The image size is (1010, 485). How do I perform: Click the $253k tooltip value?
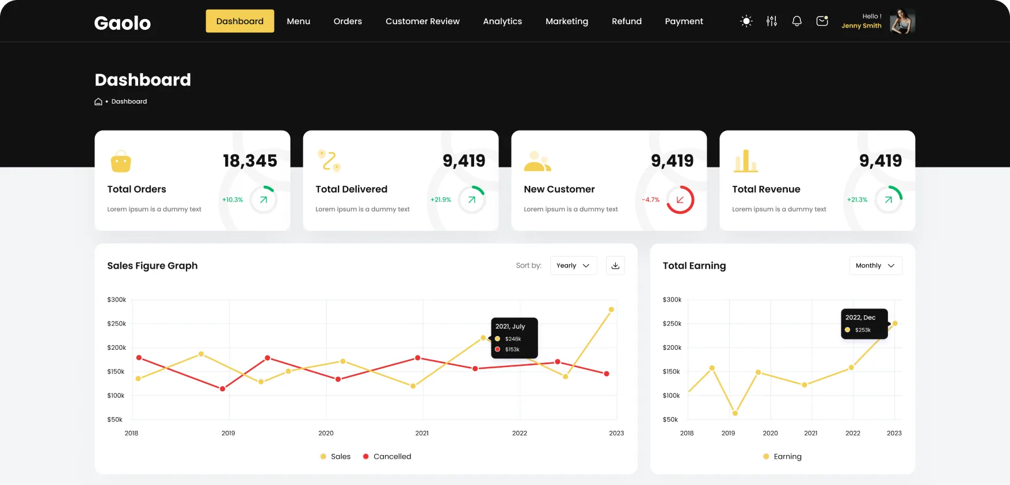[x=863, y=330]
